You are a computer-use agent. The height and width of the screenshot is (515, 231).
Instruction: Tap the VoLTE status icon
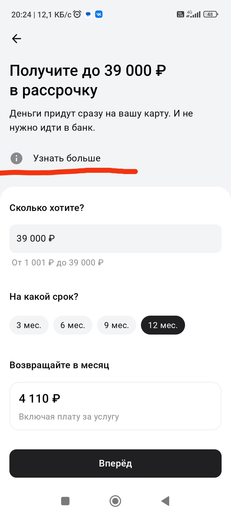click(x=180, y=14)
